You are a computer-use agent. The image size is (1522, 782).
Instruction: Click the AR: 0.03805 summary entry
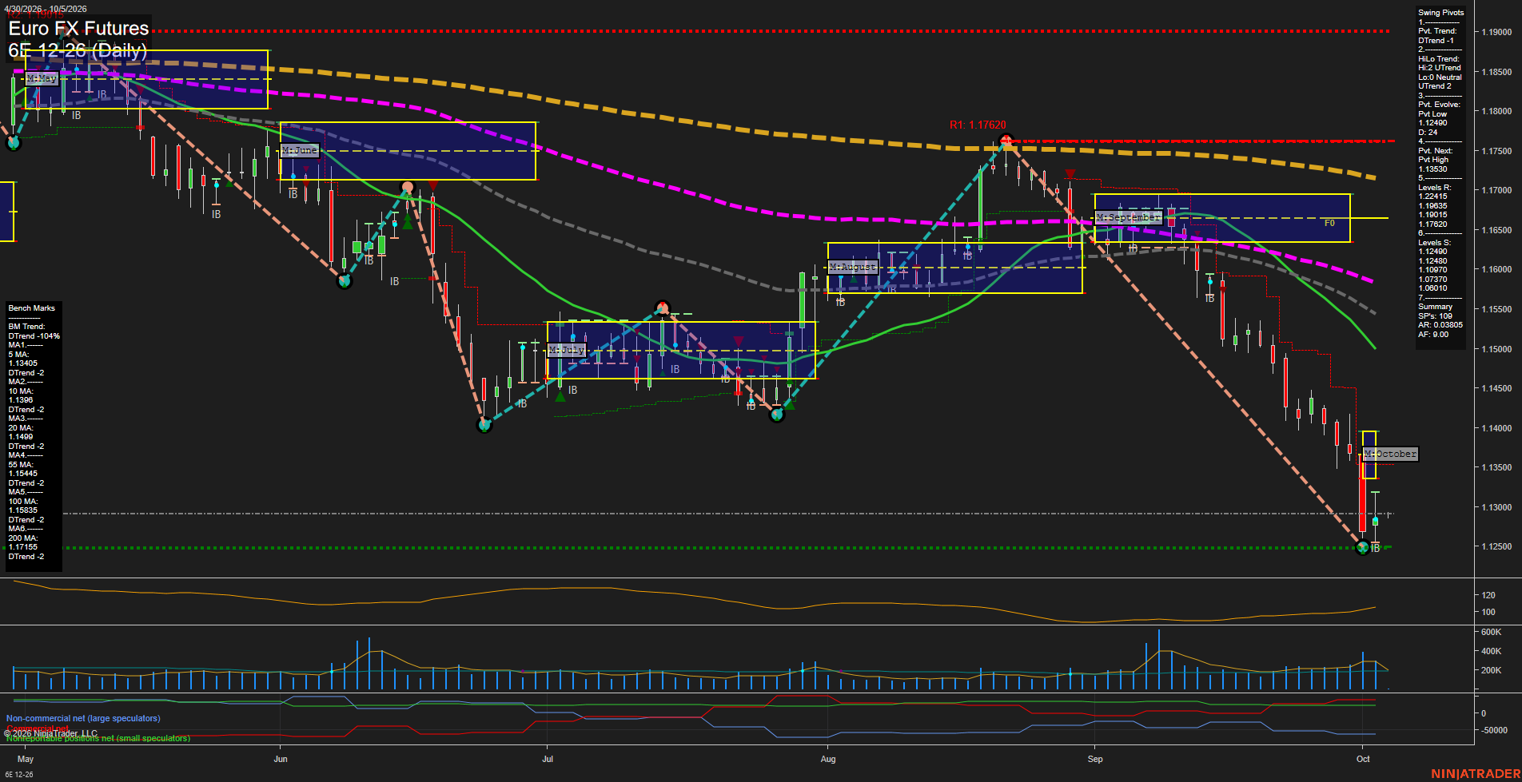coord(1440,325)
